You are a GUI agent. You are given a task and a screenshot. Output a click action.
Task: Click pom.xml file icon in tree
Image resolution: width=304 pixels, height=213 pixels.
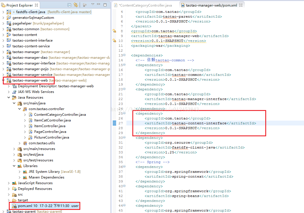[14, 206]
